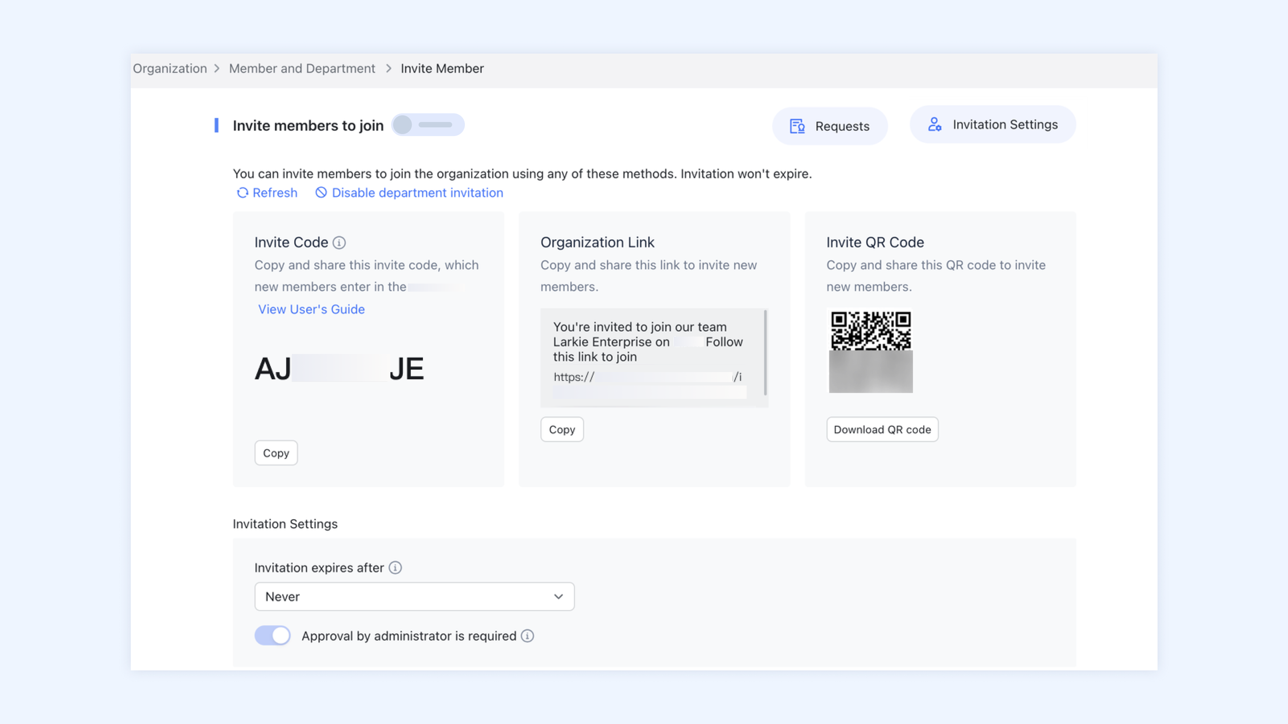Disable Approval by administrator is required
The image size is (1288, 724).
coord(272,635)
